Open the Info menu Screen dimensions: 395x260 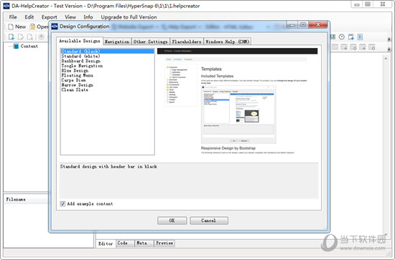pyautogui.click(x=88, y=17)
